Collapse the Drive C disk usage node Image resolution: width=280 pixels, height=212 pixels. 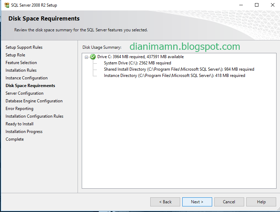(x=87, y=56)
